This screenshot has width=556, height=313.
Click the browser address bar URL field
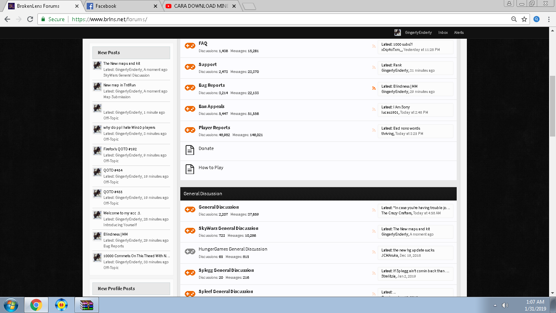click(x=285, y=19)
